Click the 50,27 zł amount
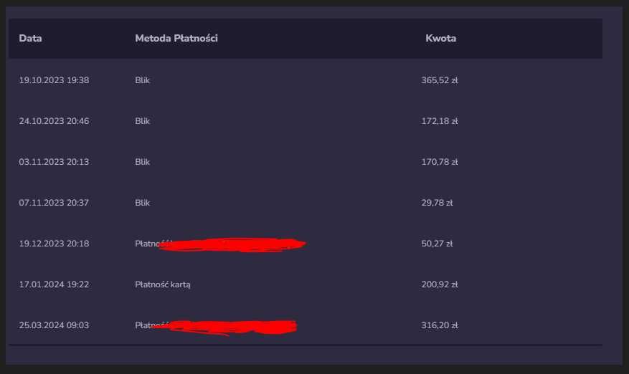Image resolution: width=629 pixels, height=374 pixels. 437,244
